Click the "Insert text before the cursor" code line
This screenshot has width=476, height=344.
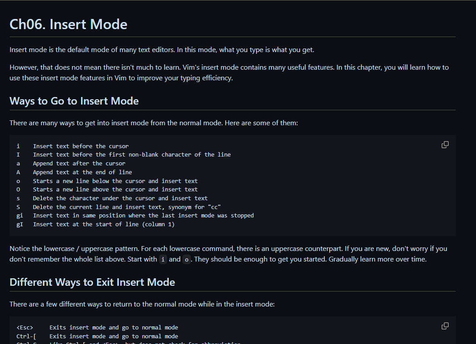click(x=81, y=146)
